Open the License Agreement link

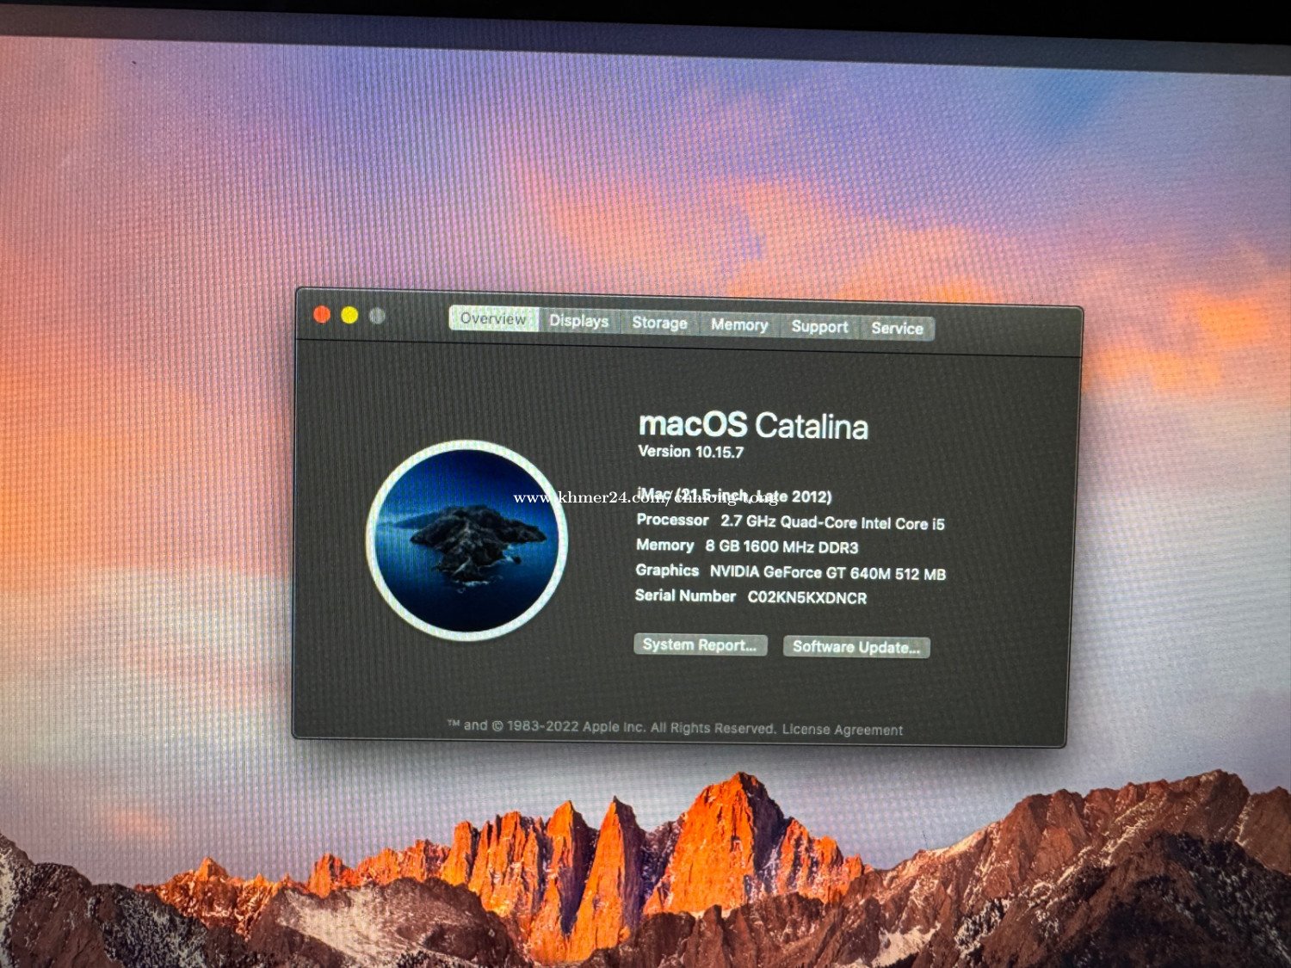[x=843, y=730]
